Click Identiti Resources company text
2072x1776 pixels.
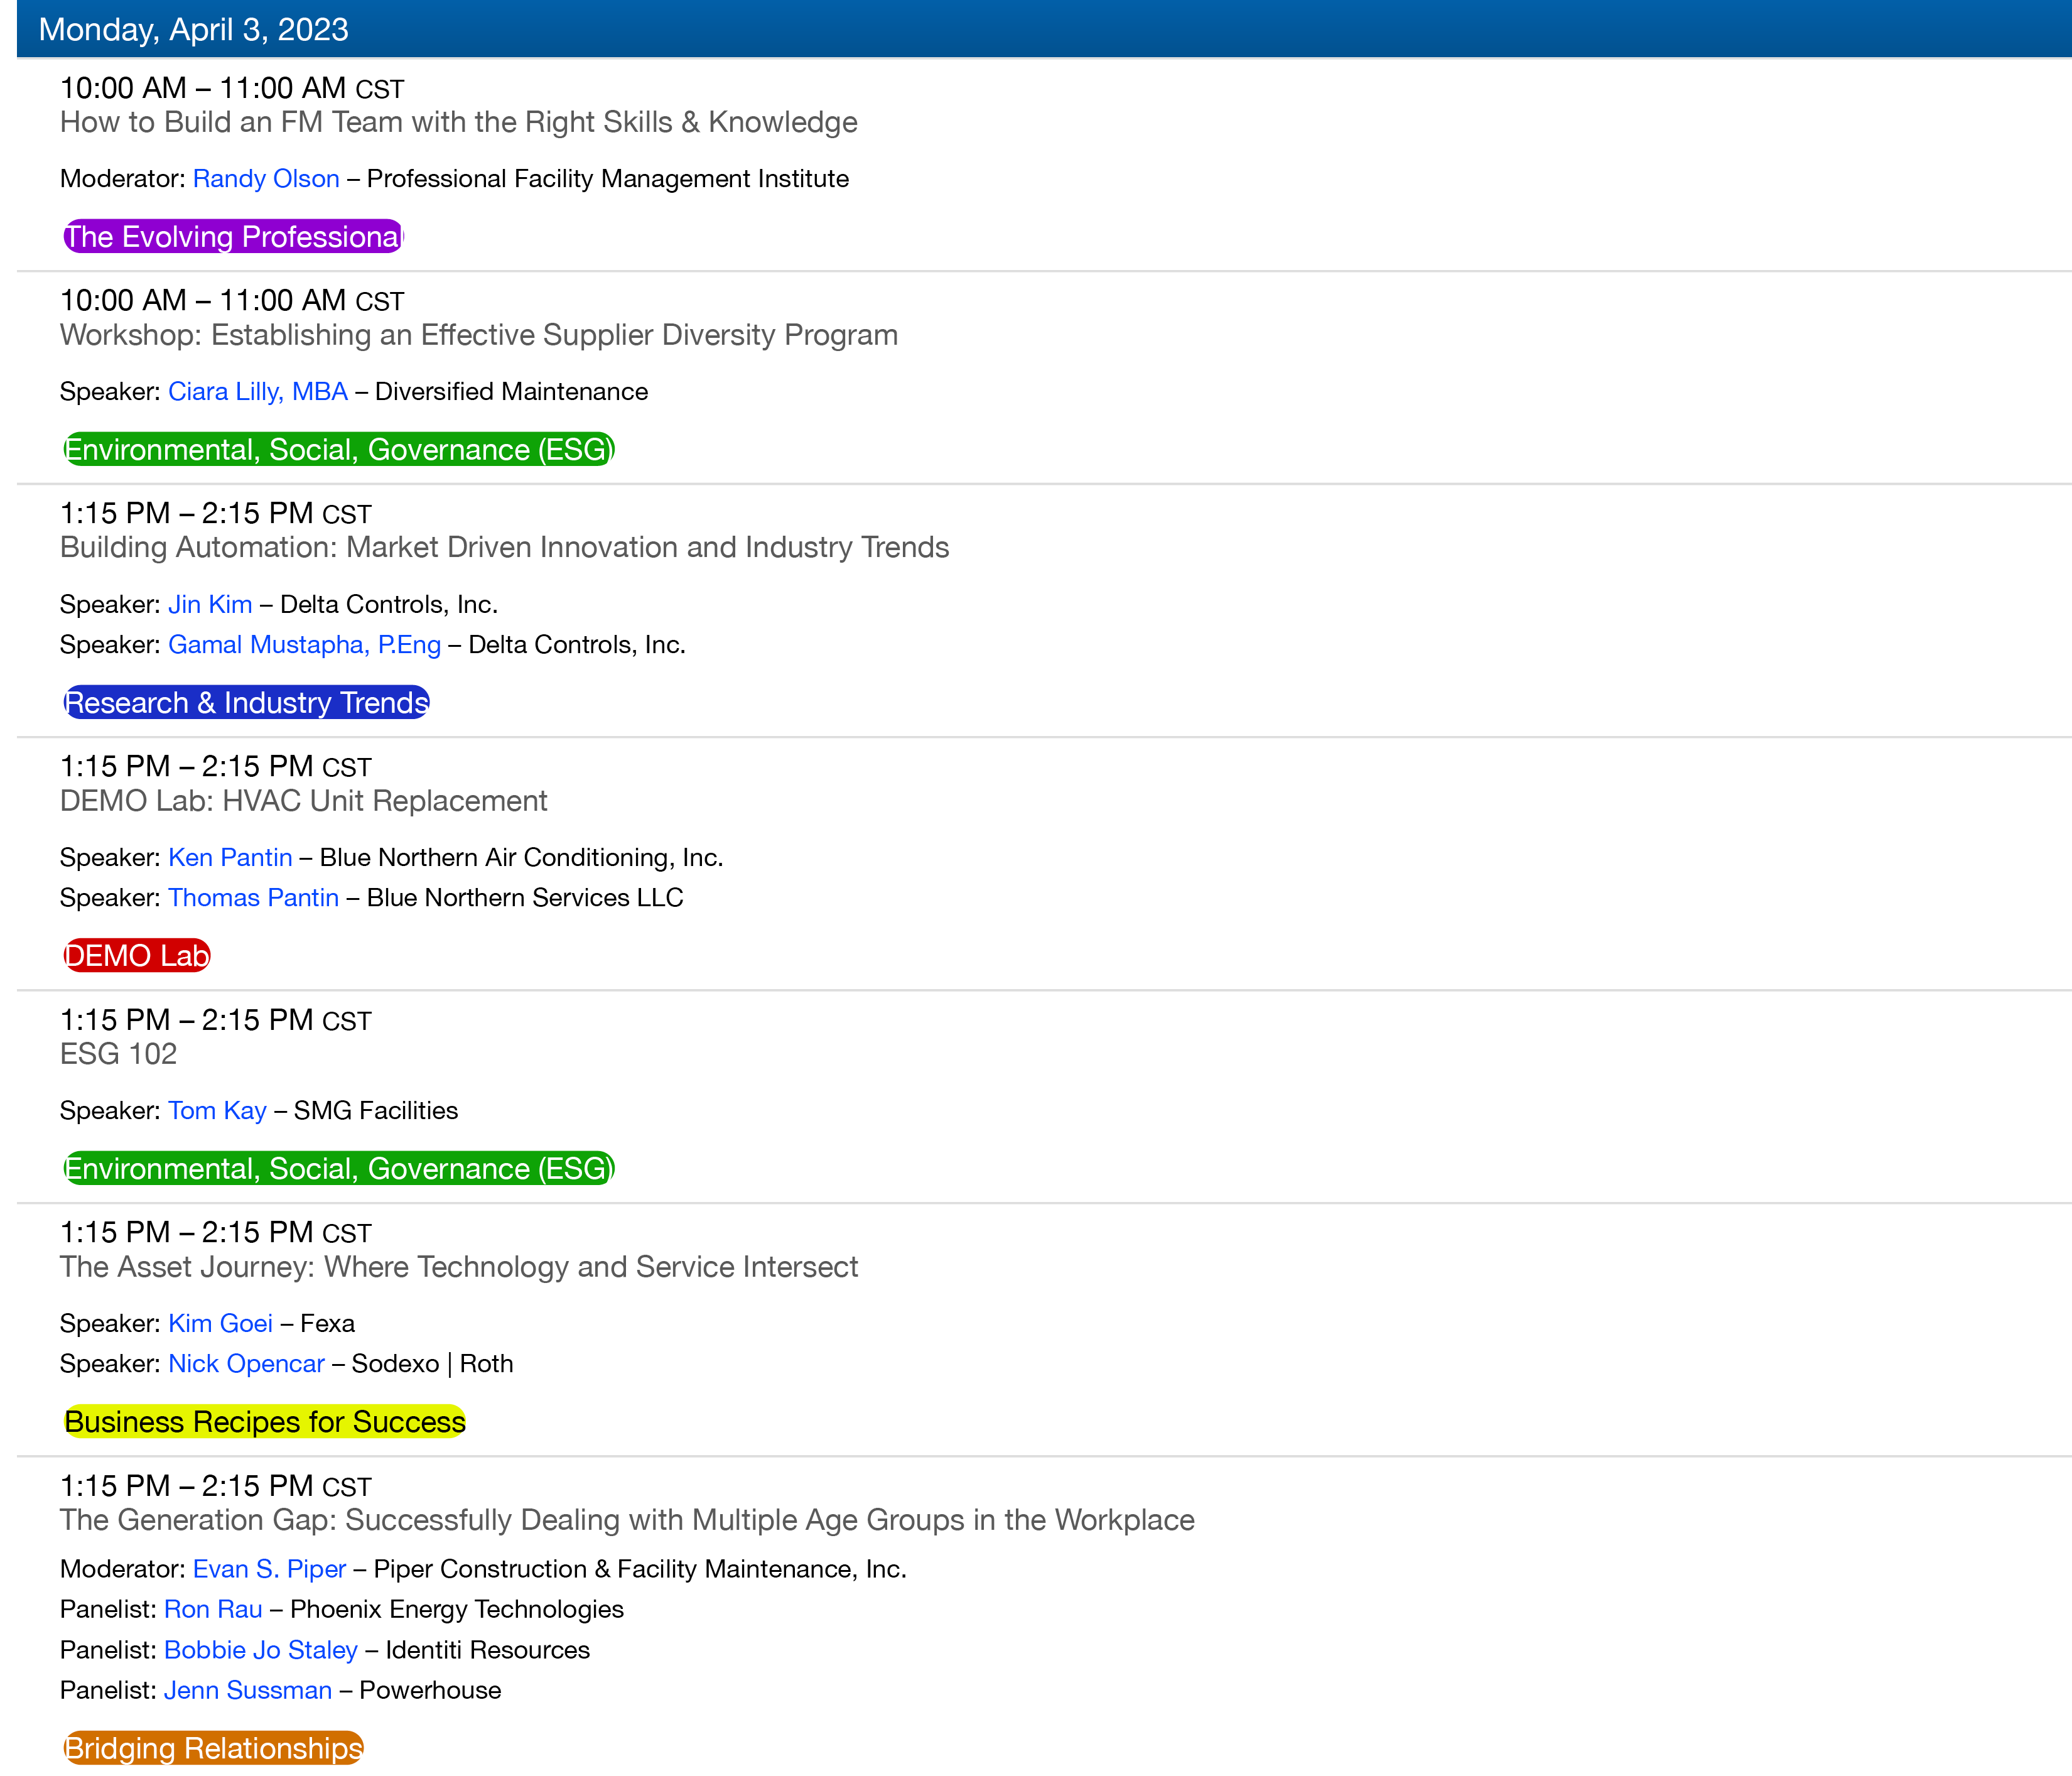[488, 1650]
